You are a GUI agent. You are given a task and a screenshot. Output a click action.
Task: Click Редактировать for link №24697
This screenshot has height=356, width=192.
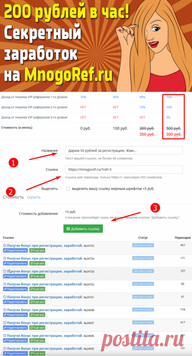click(x=15, y=328)
